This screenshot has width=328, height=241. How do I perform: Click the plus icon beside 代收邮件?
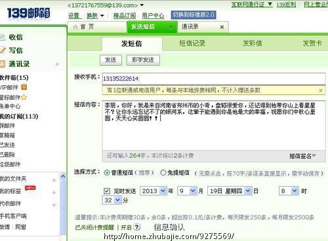click(54, 205)
